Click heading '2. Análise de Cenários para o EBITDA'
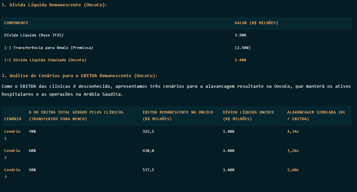Viewport: 357px width, 192px height. point(79,76)
